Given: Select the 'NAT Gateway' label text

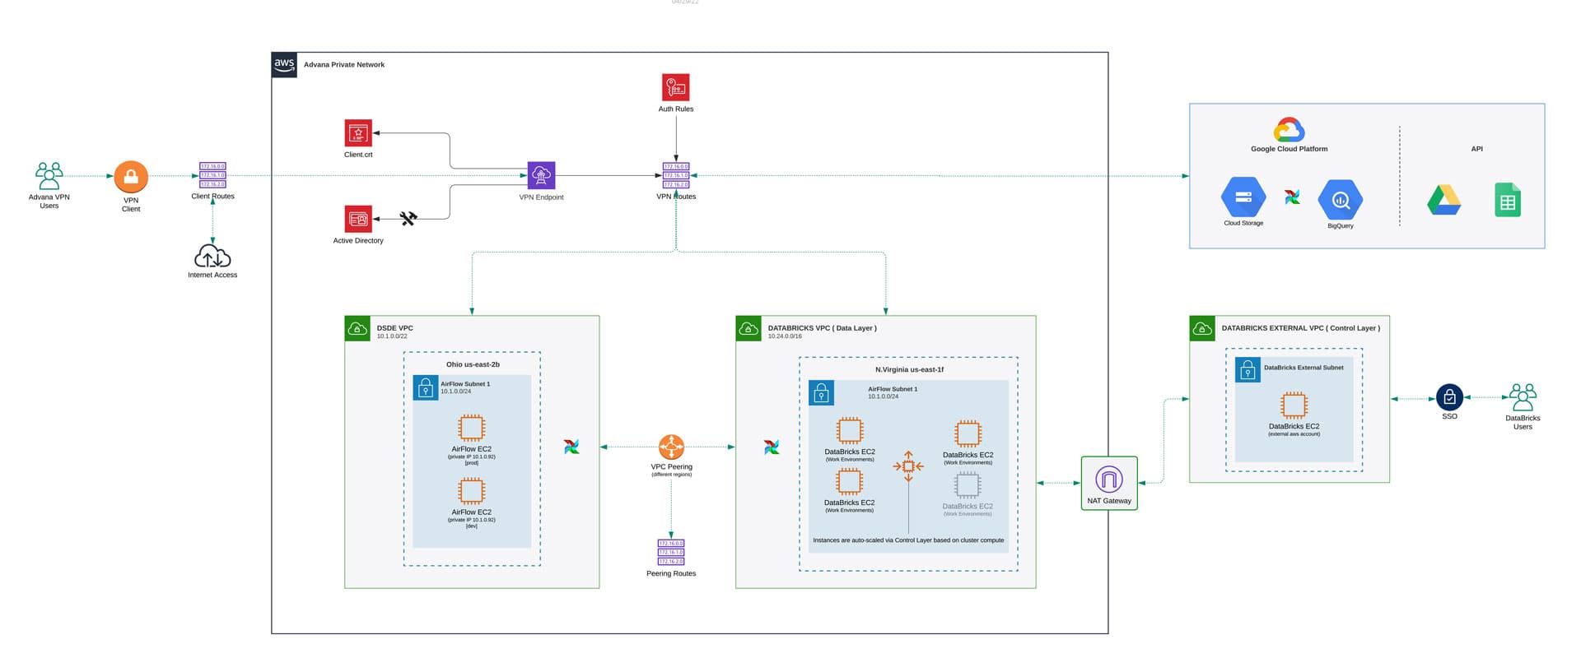Looking at the screenshot, I should pos(1108,501).
